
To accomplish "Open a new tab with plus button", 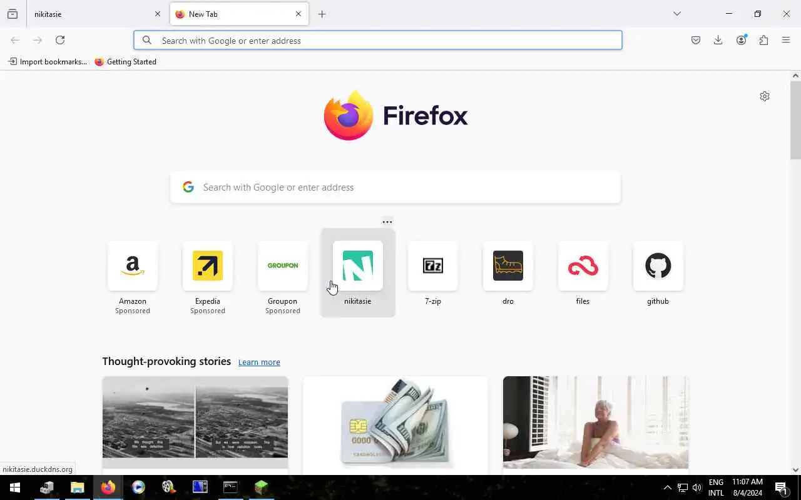I will tap(322, 14).
